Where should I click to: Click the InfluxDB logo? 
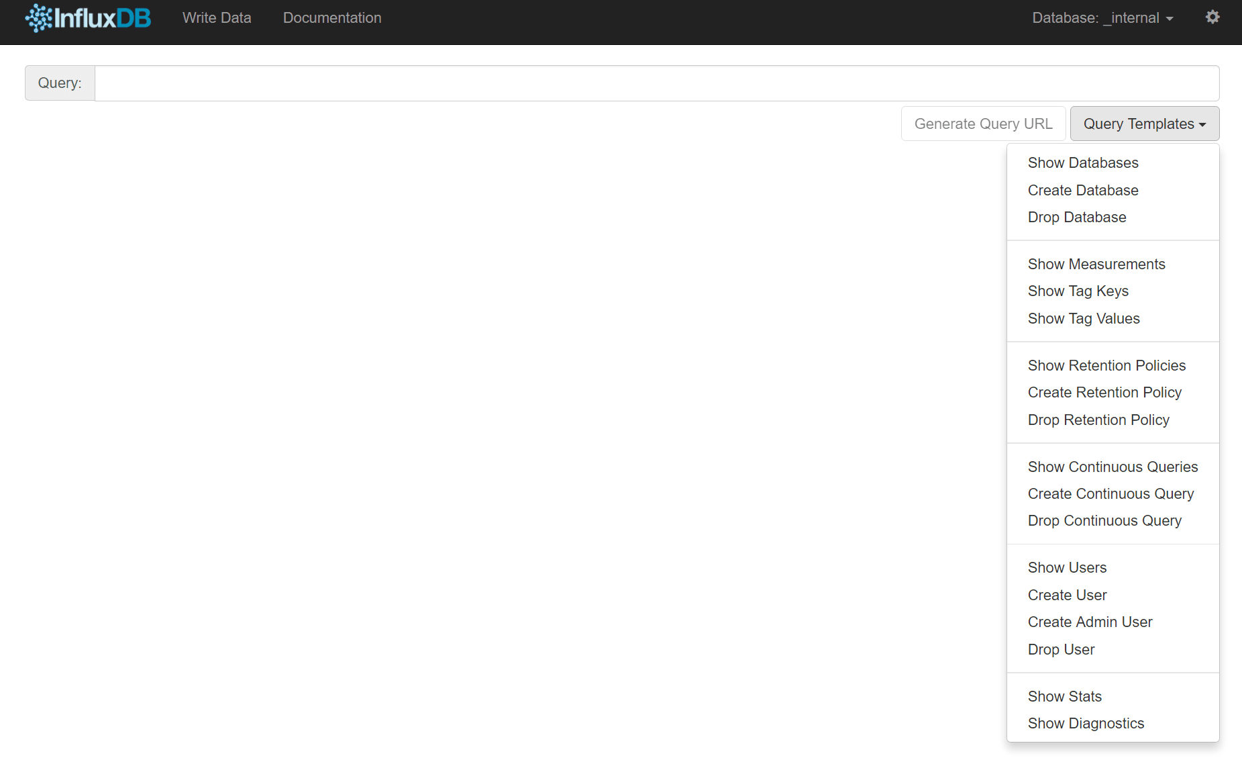pos(88,18)
